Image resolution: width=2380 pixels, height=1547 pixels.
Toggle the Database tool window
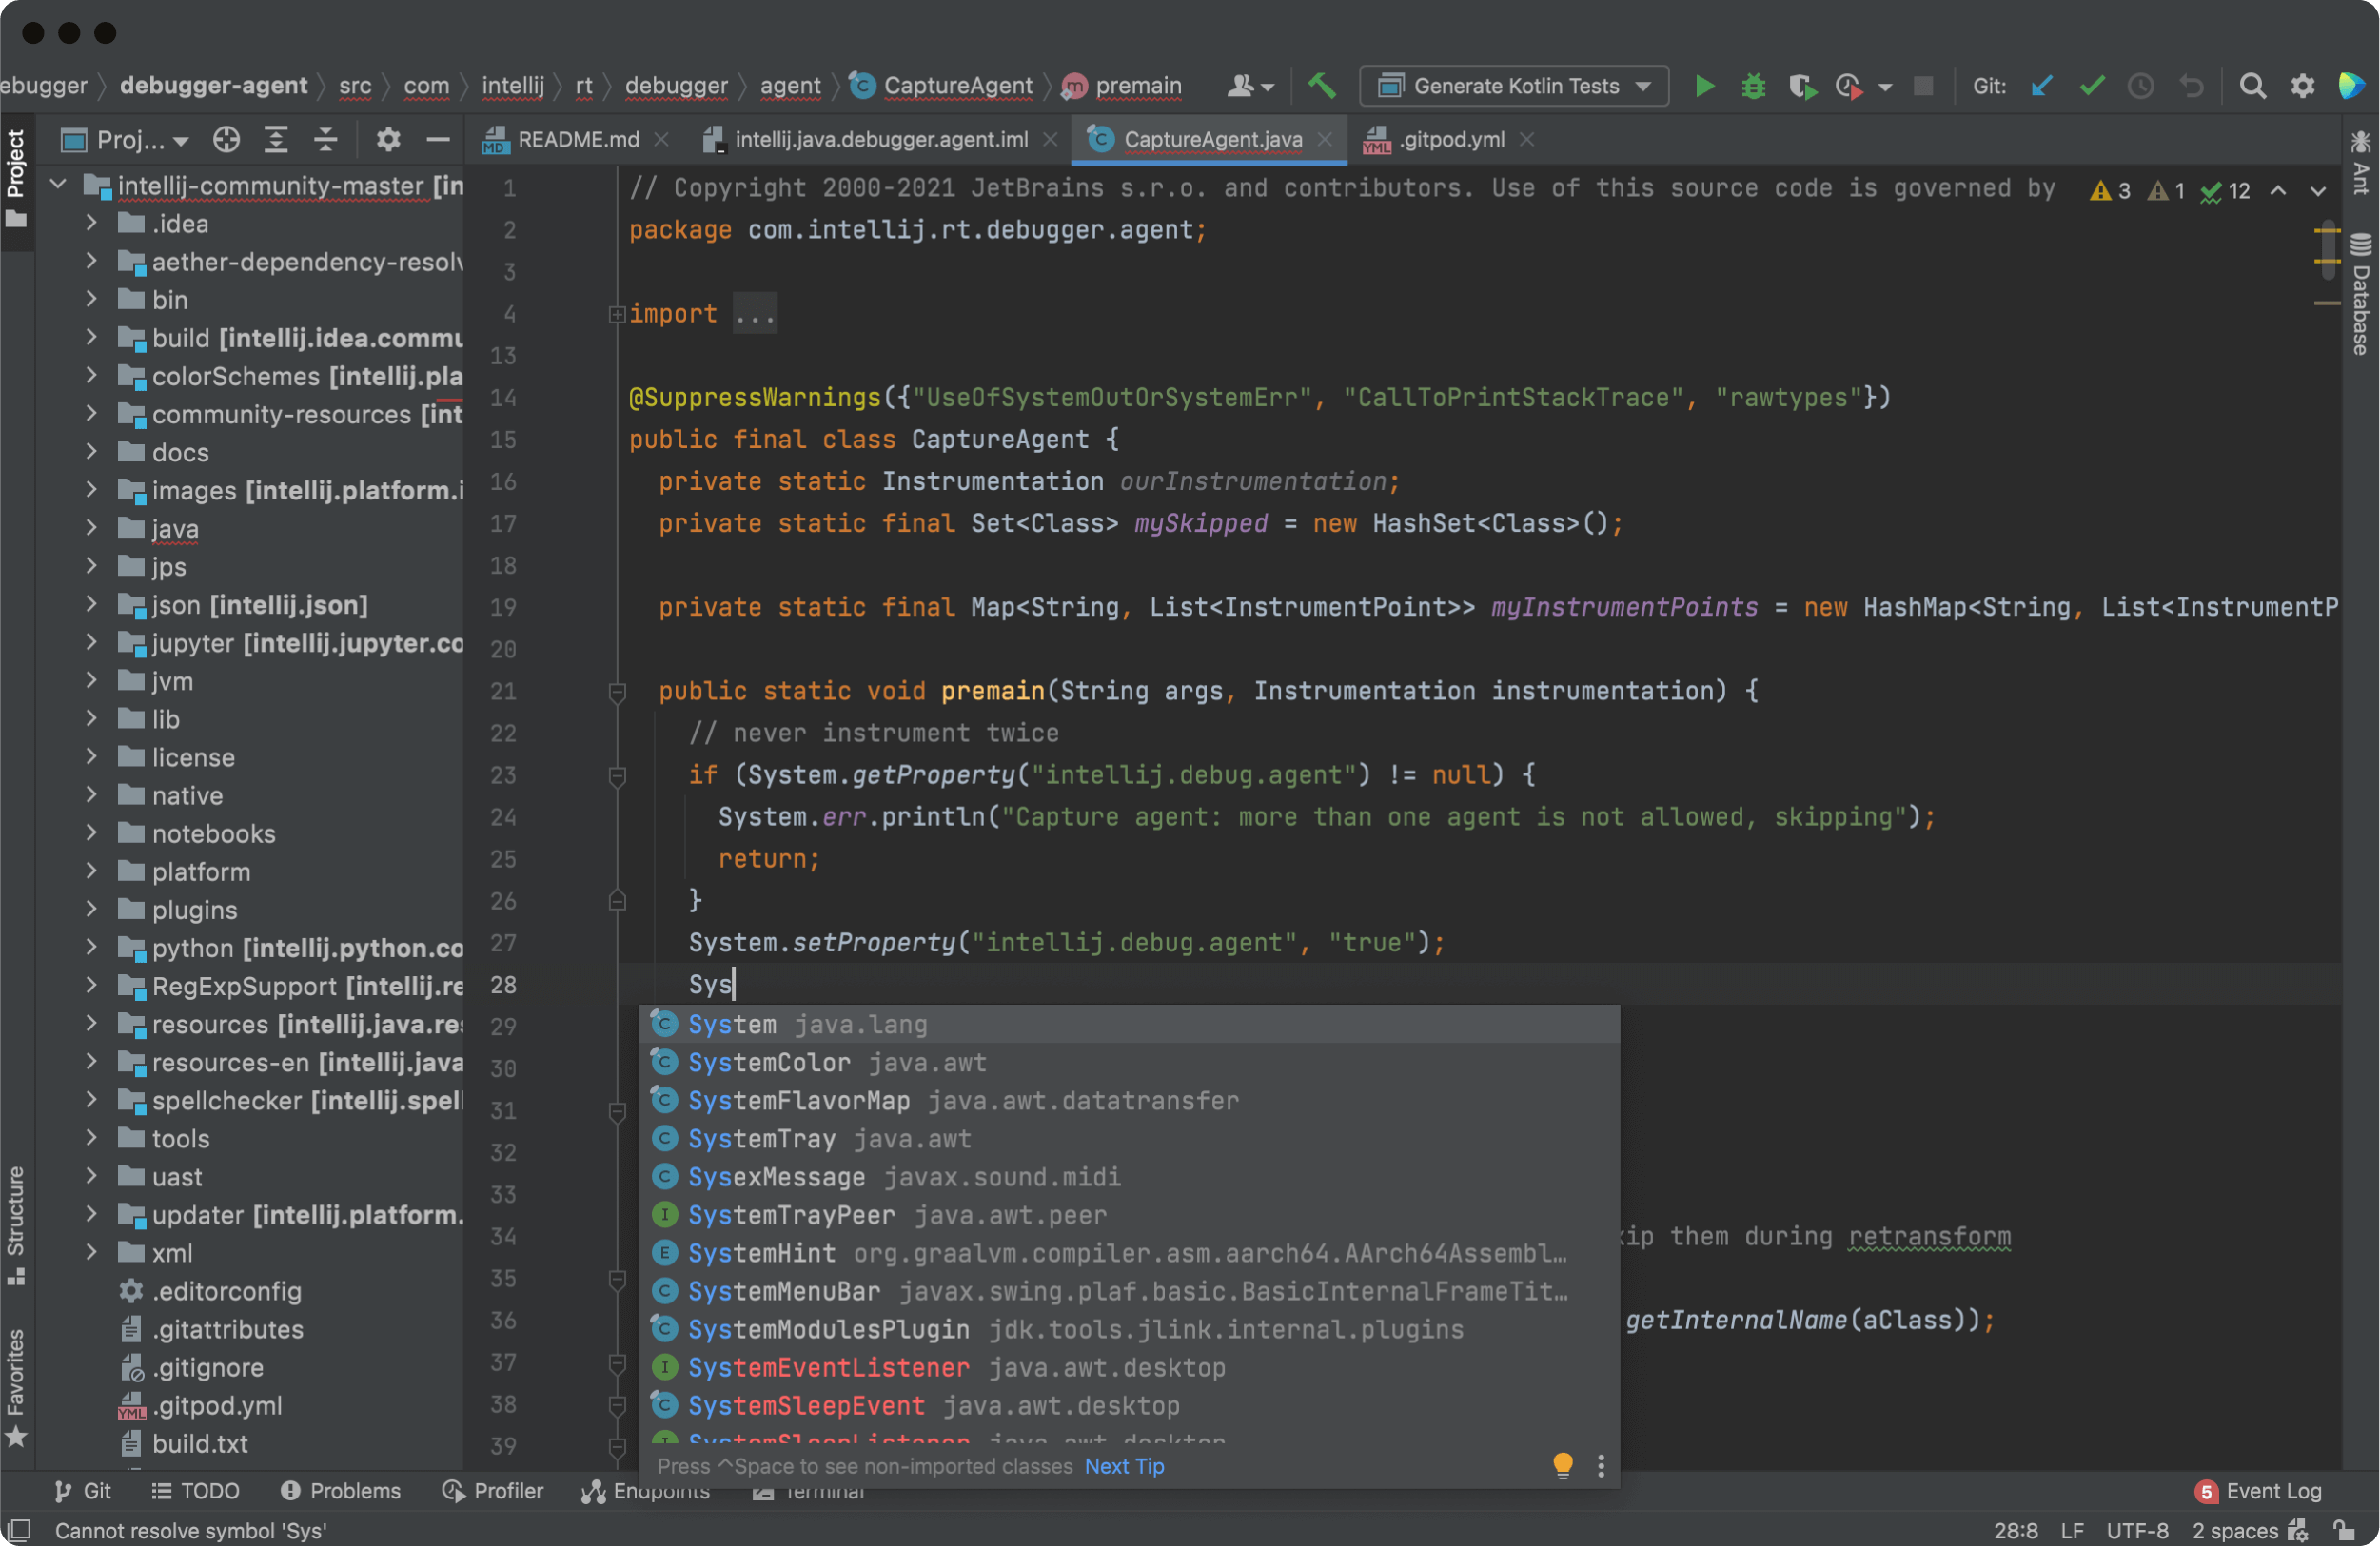(x=2360, y=295)
